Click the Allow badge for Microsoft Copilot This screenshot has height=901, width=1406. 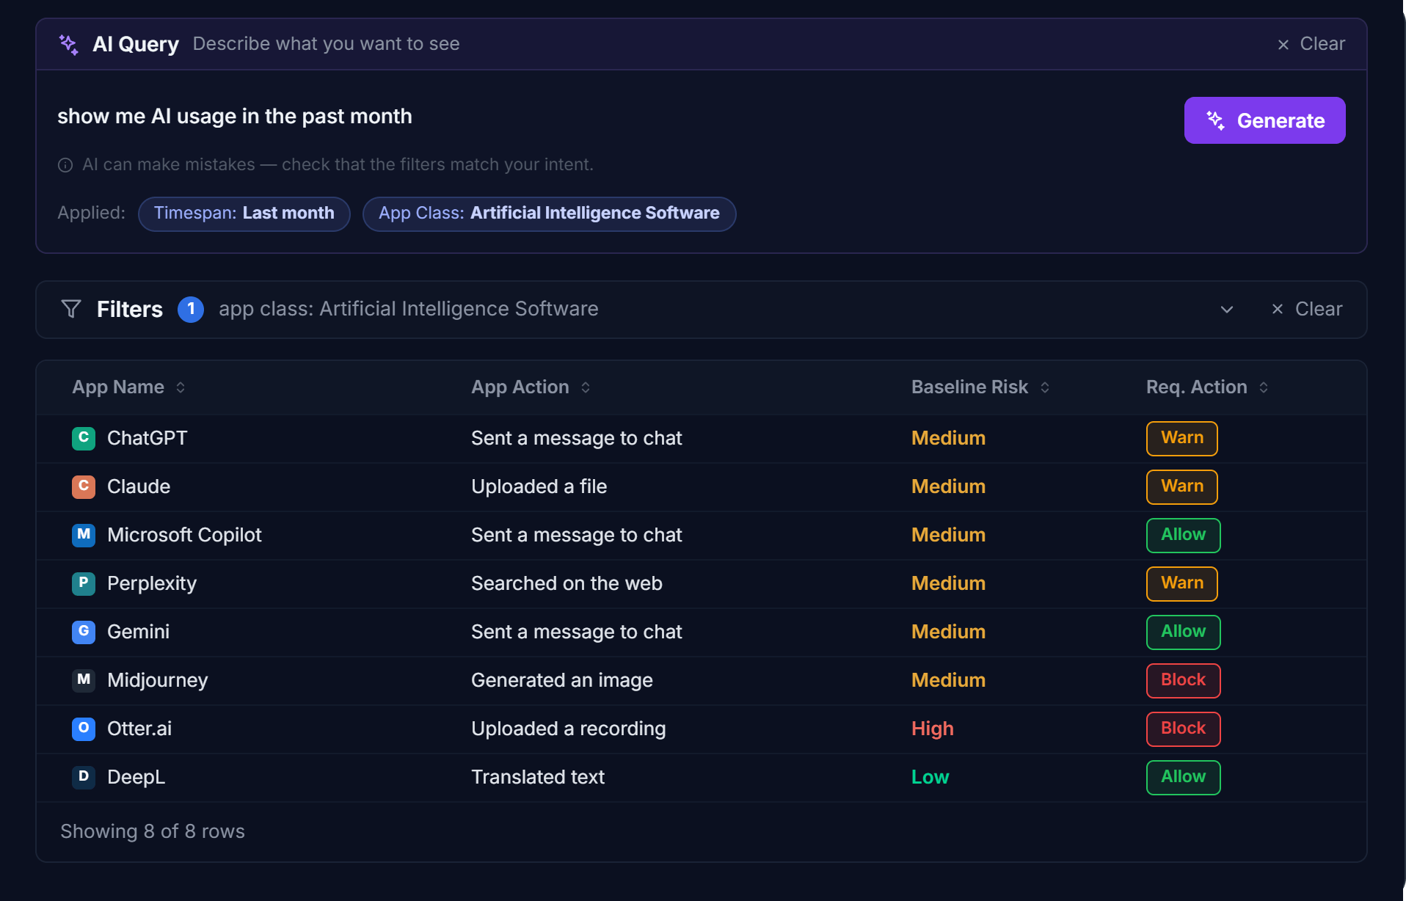coord(1183,535)
